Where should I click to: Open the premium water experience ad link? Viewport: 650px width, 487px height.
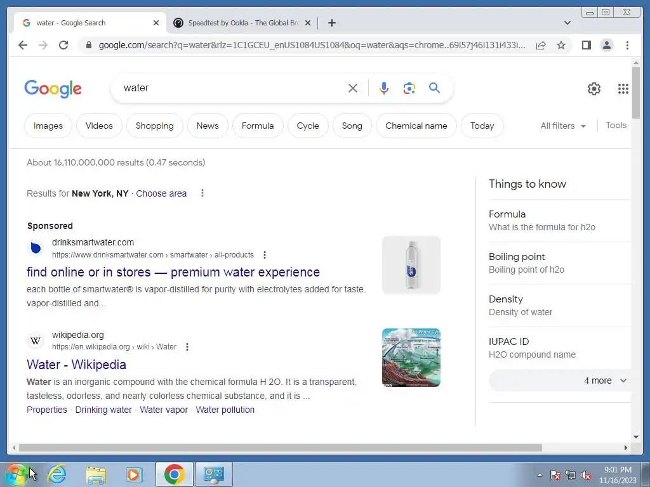coord(173,272)
